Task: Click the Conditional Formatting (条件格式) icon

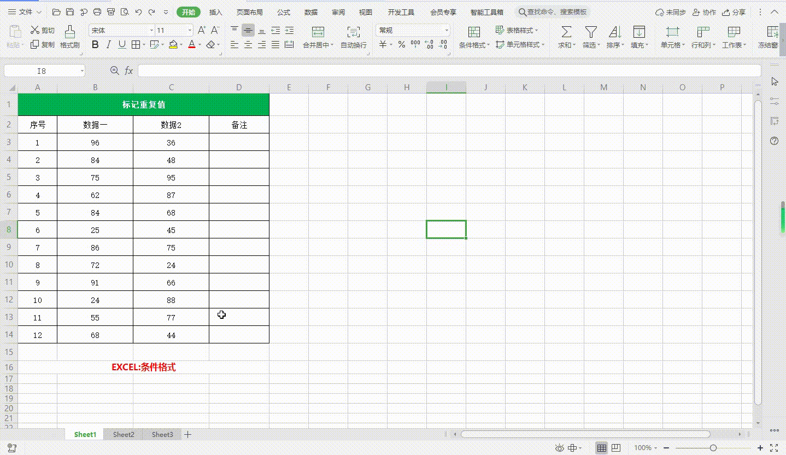Action: (474, 32)
